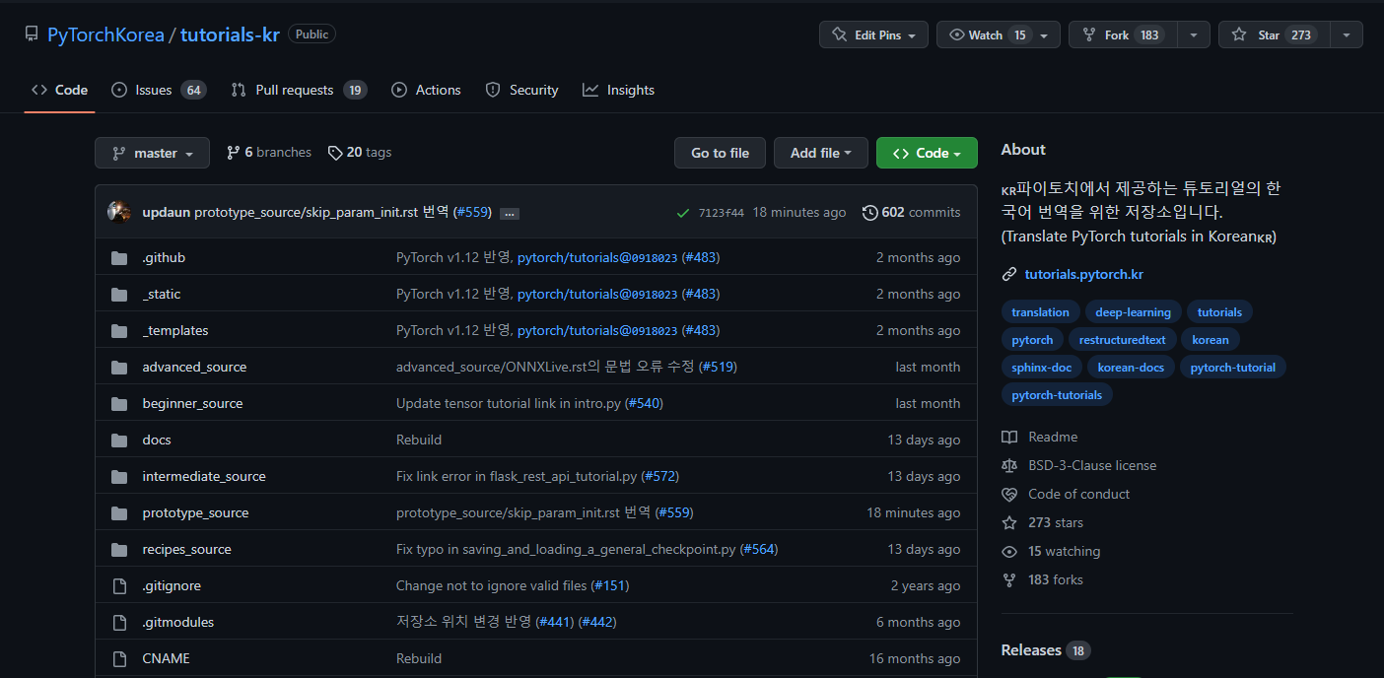Click the _templates folder icon
This screenshot has width=1384, height=678.
click(119, 330)
